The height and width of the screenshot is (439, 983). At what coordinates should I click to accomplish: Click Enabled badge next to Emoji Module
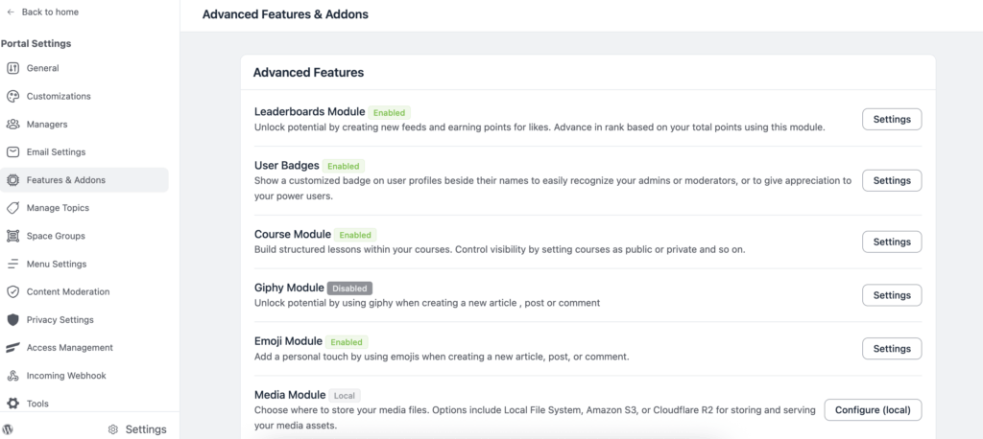(347, 342)
